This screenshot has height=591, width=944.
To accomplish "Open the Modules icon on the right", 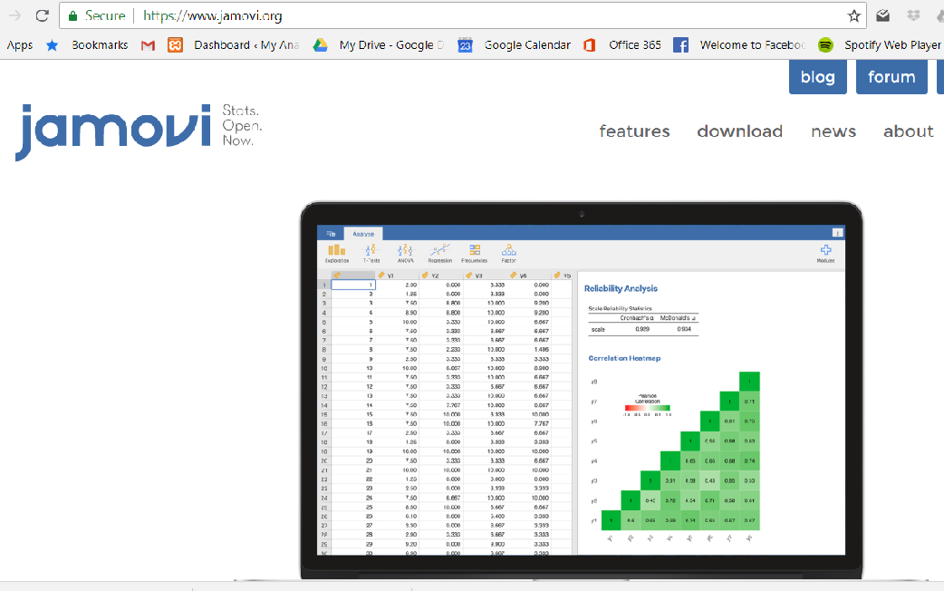I will 825,253.
